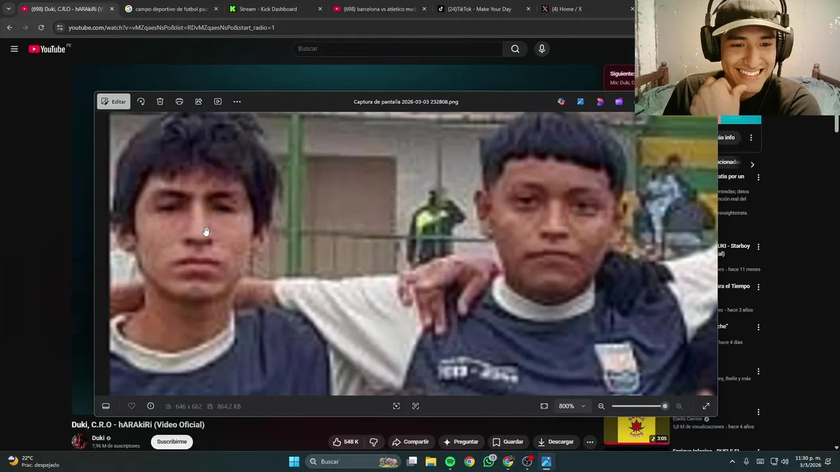This screenshot has height=472, width=840.
Task: Click the 864.2 KB file size text
Action: tap(228, 406)
